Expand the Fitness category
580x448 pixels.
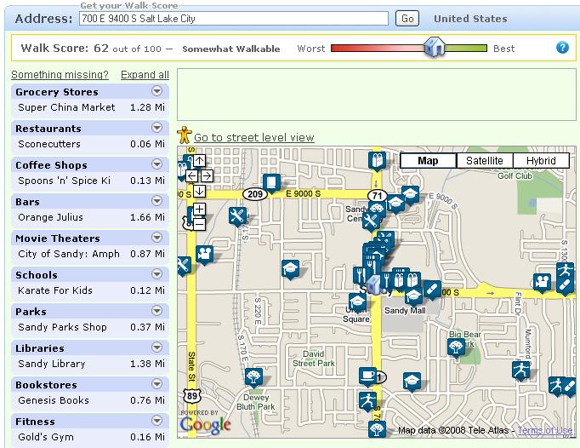(156, 420)
